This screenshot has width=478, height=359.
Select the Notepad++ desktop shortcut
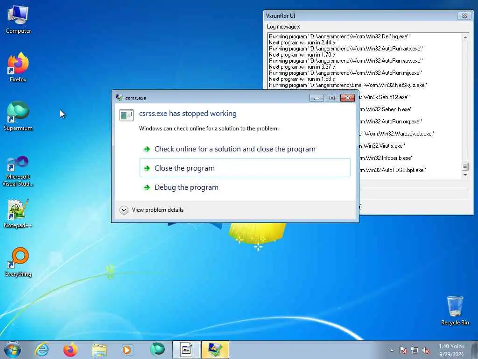click(18, 214)
